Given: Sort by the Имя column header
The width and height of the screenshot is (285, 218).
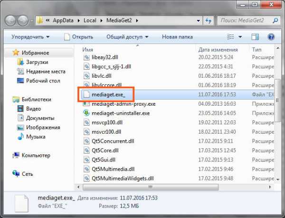Looking at the screenshot, I should (x=87, y=49).
